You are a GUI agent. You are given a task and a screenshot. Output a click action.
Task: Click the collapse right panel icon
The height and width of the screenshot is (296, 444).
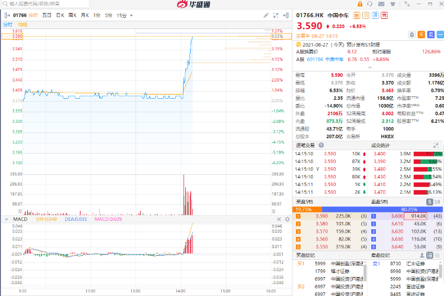coord(286,15)
